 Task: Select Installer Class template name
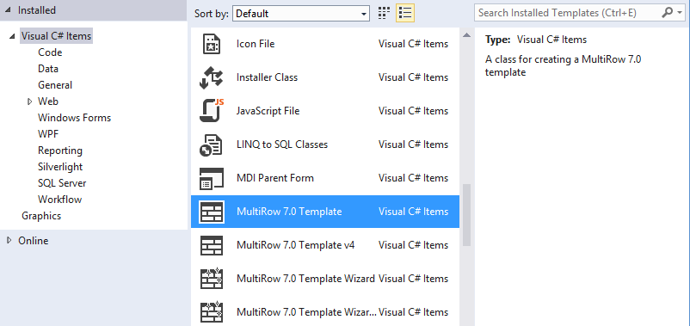[x=267, y=77]
